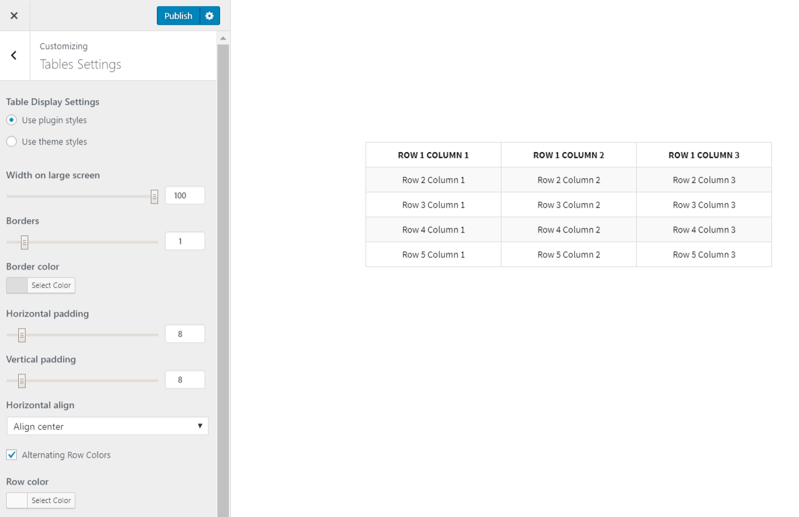The width and height of the screenshot is (799, 517).
Task: Open the Horizontal align dropdown
Action: pos(108,426)
